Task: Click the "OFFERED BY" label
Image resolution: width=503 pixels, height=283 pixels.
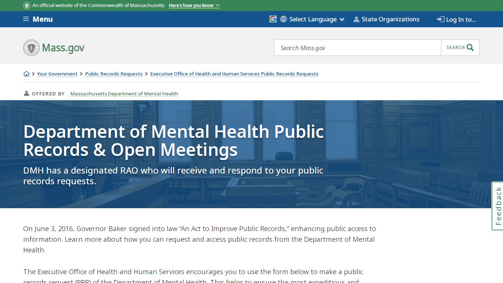Action: point(48,94)
